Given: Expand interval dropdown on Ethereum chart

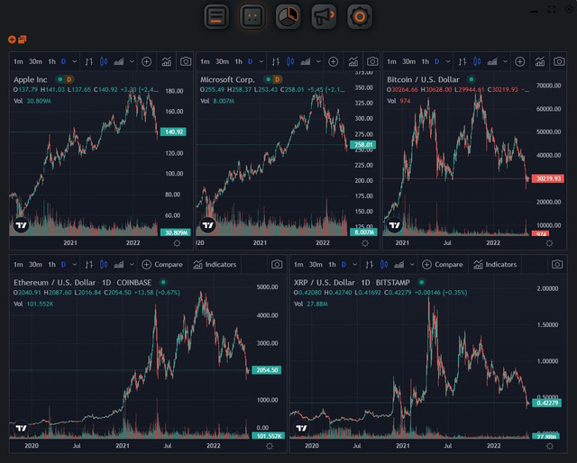Looking at the screenshot, I should [x=75, y=265].
